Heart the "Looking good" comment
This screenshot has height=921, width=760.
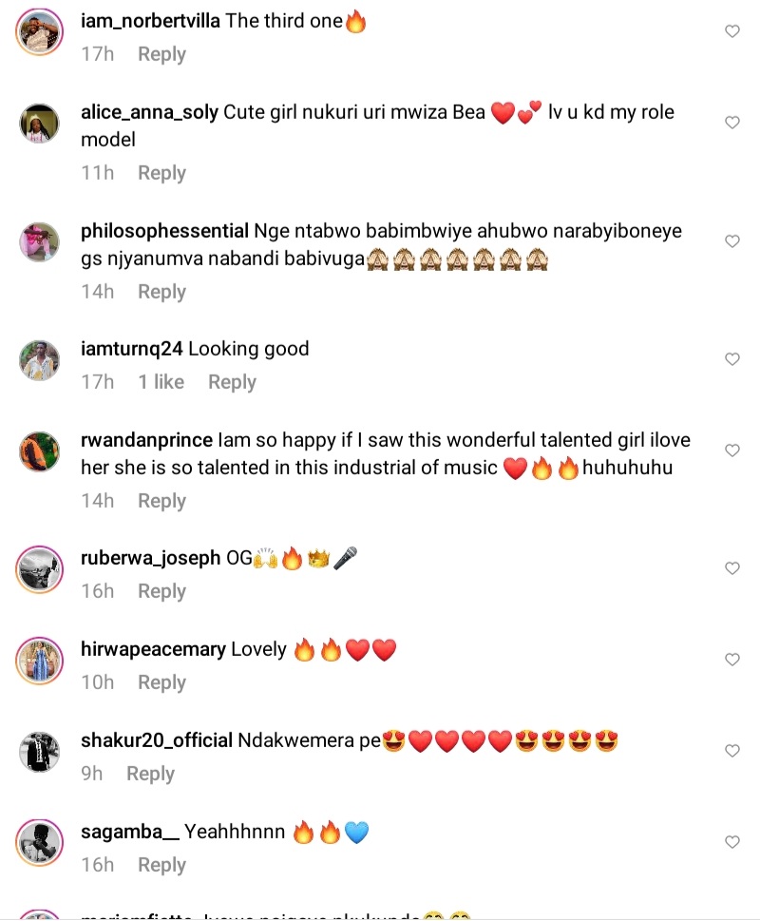[731, 359]
